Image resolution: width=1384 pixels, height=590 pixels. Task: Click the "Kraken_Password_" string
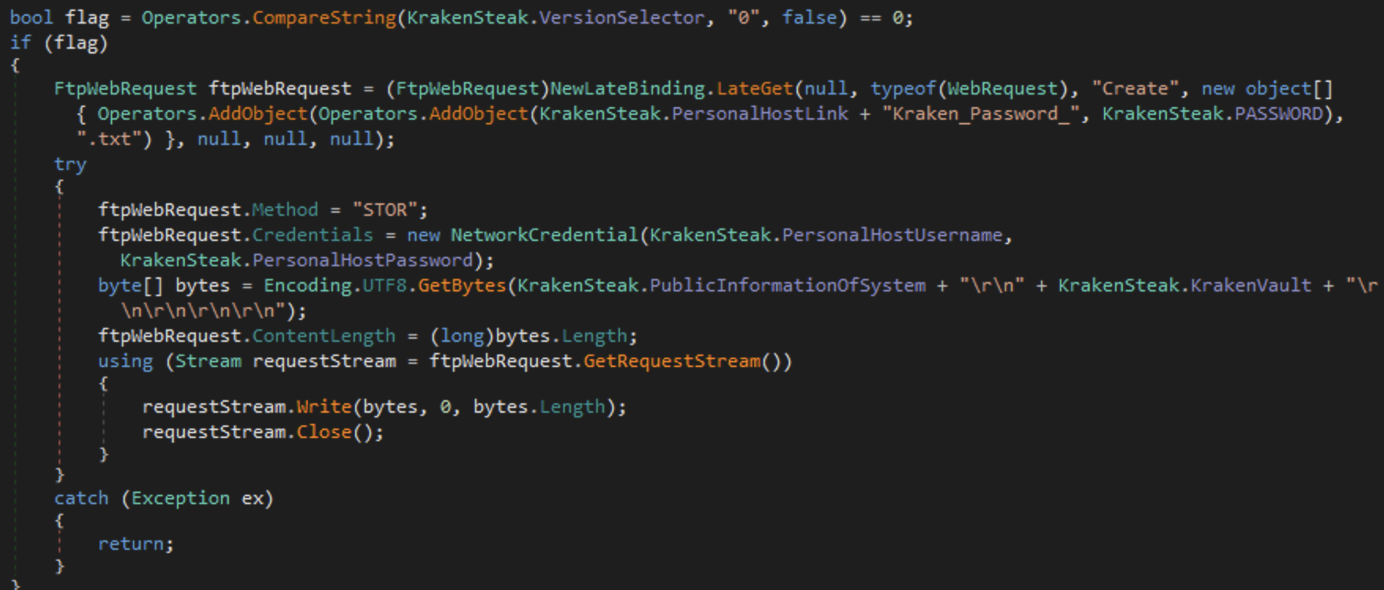coord(981,114)
